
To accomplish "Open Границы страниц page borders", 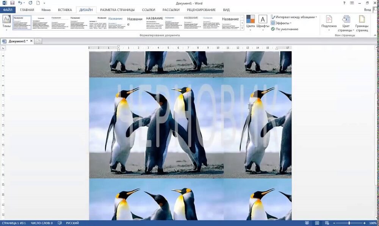I will tap(362, 22).
